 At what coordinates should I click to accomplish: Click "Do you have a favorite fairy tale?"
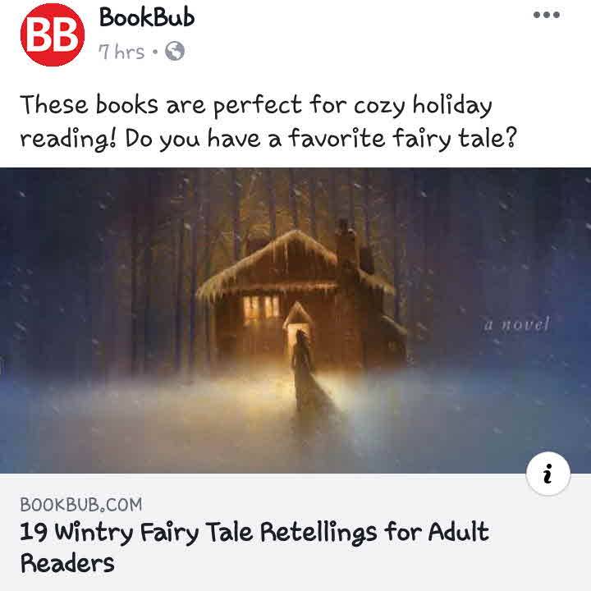[320, 139]
